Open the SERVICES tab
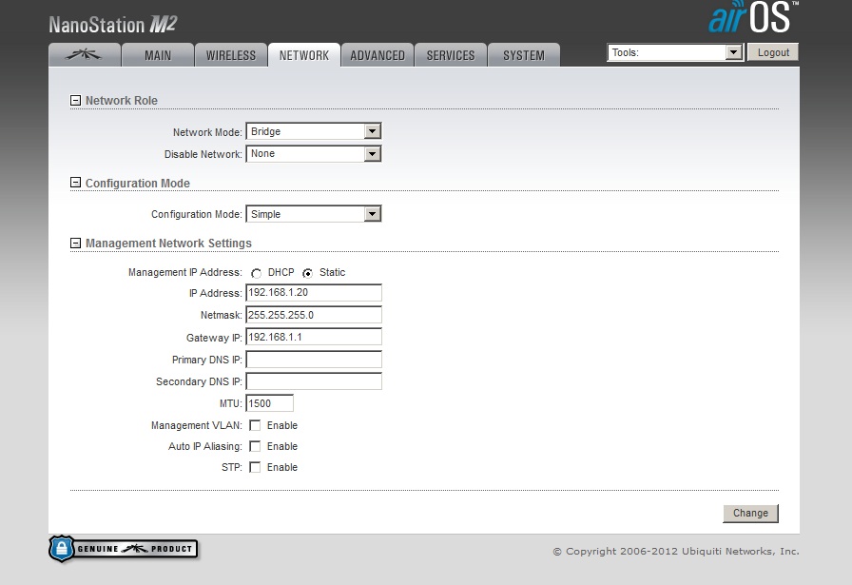852x585 pixels. (x=451, y=55)
